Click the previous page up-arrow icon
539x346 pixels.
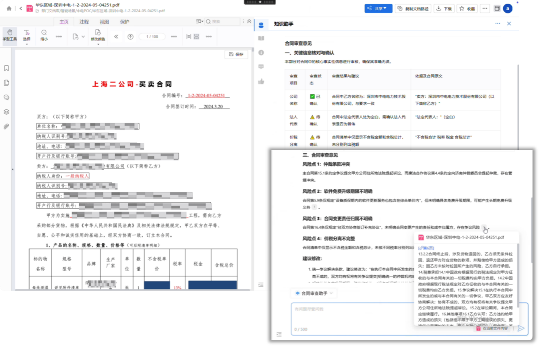pos(130,37)
